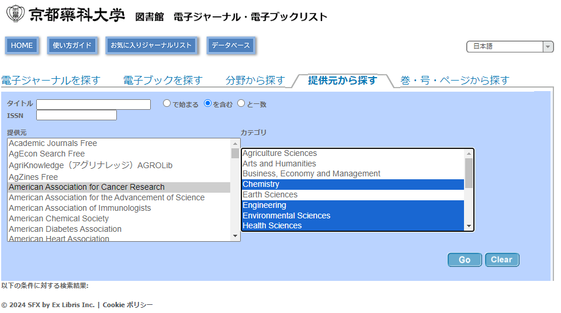Select AgZines Free provider
The width and height of the screenshot is (561, 313).
point(119,177)
